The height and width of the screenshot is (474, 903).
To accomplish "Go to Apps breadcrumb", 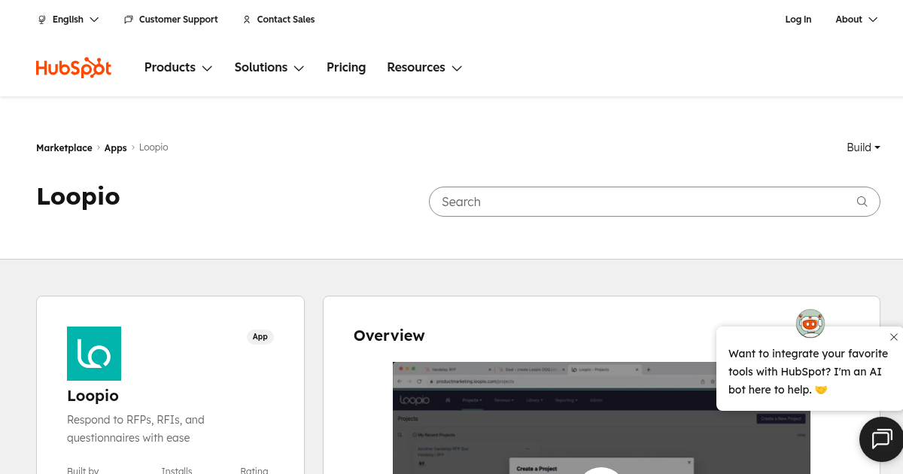I will pyautogui.click(x=115, y=148).
